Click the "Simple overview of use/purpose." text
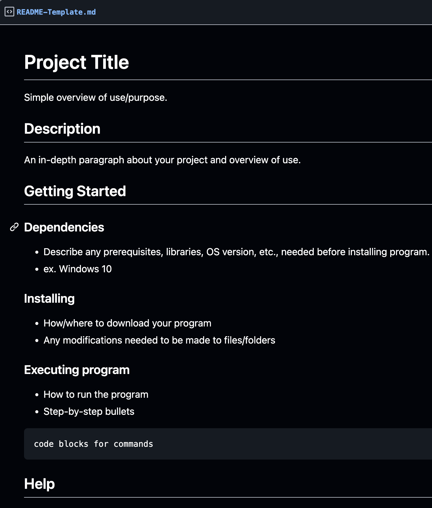432x508 pixels. (96, 97)
